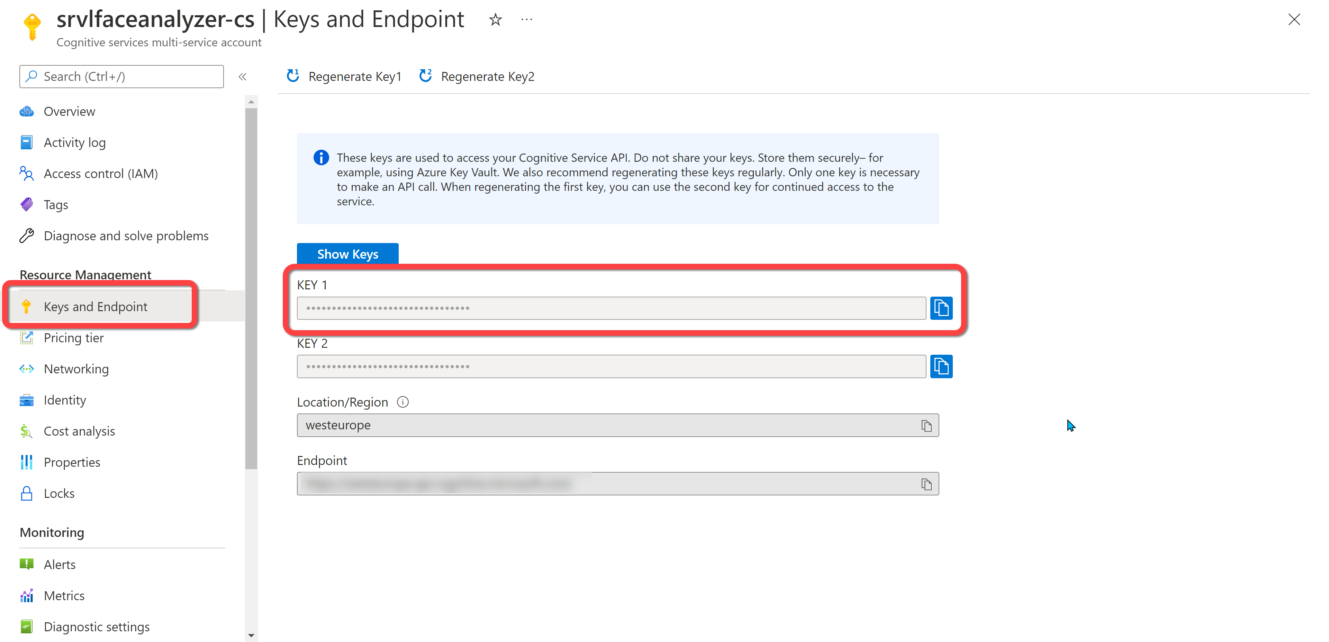
Task: Go to Access control (IAM)
Action: pyautogui.click(x=101, y=174)
